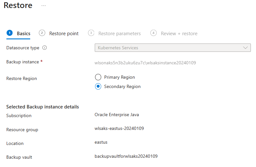The width and height of the screenshot is (256, 167).
Task: Click the chevron arrow of Datasource type
Action: [x=246, y=48]
